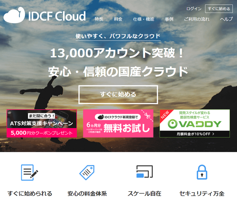Screen dimensions: 237x200
Task: Click 5,000円分クーポンプレゼント strip
Action: coord(42,133)
